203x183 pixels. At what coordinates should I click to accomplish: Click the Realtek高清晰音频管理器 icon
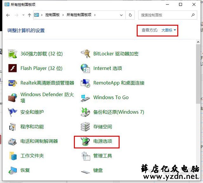point(12,83)
